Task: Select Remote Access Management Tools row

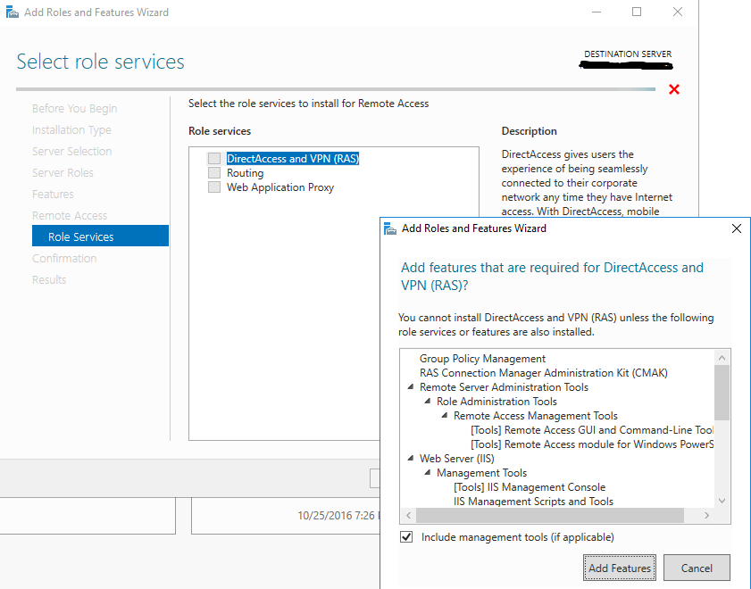Action: click(x=536, y=416)
